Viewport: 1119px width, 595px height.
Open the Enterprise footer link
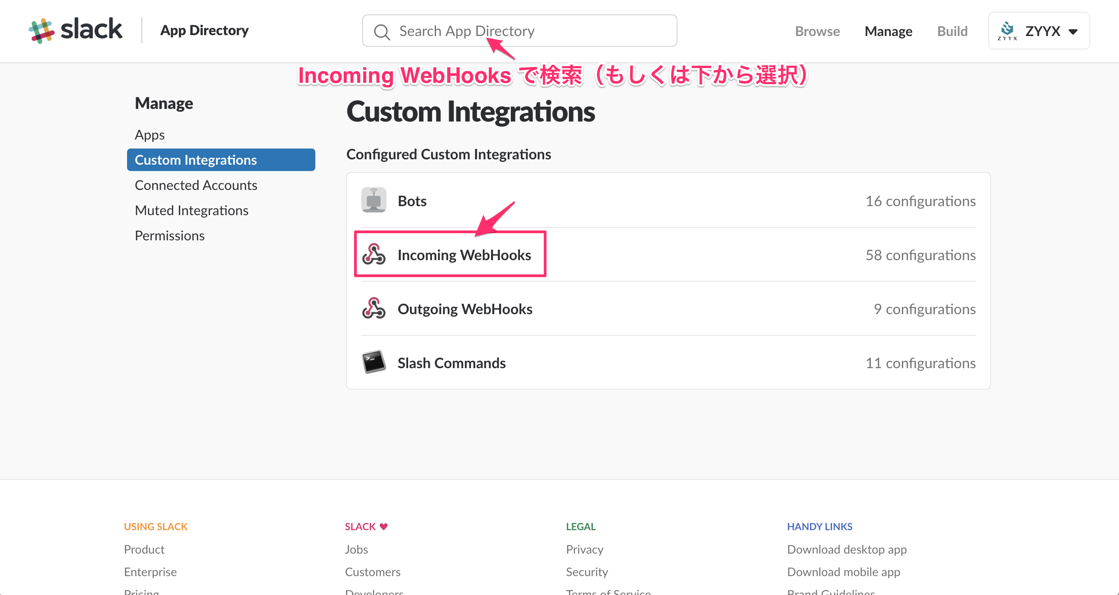150,572
